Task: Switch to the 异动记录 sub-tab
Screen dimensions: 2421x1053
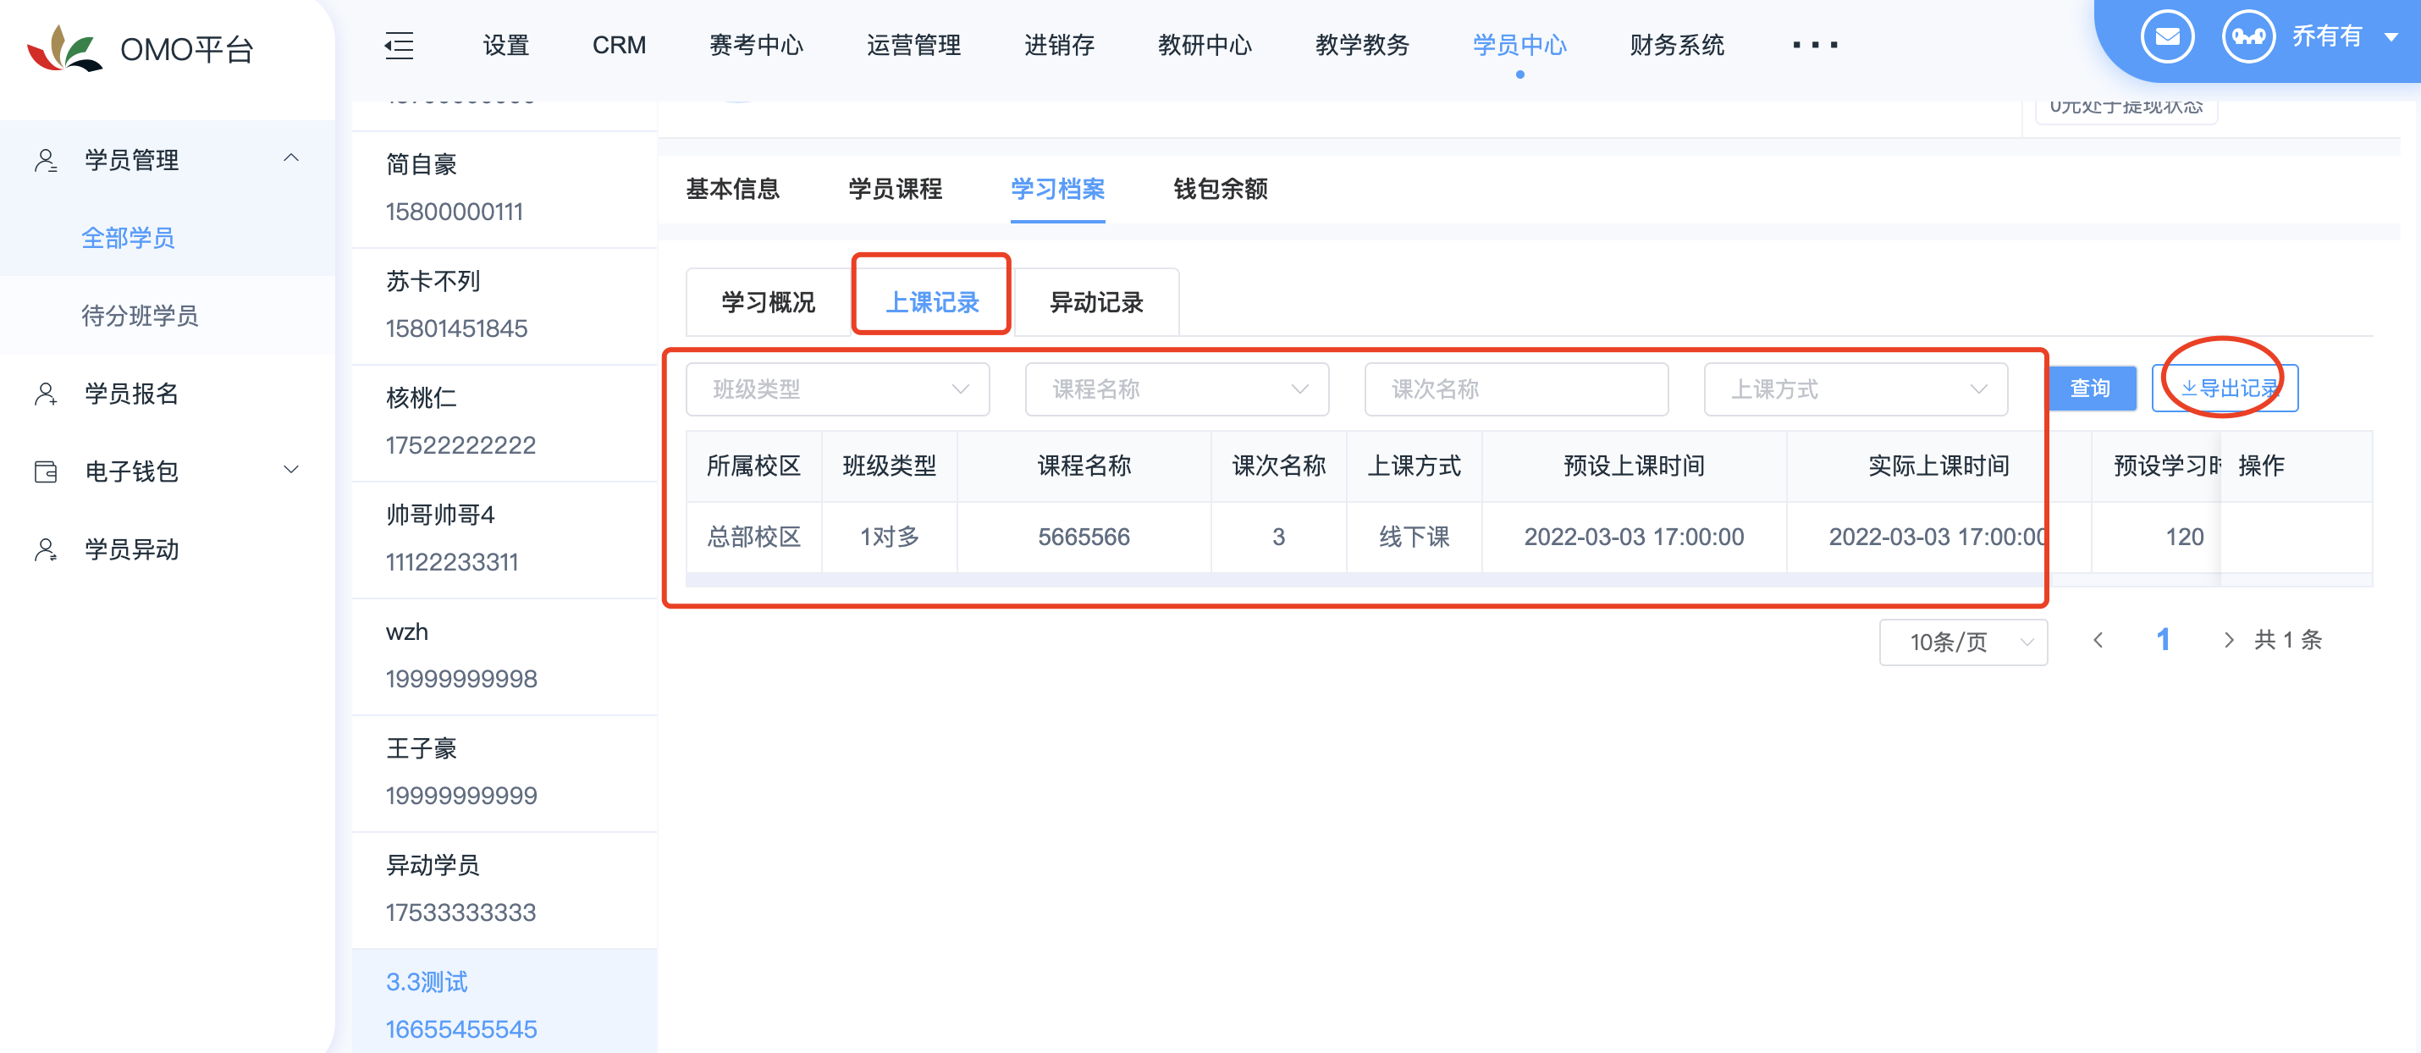Action: [1096, 303]
